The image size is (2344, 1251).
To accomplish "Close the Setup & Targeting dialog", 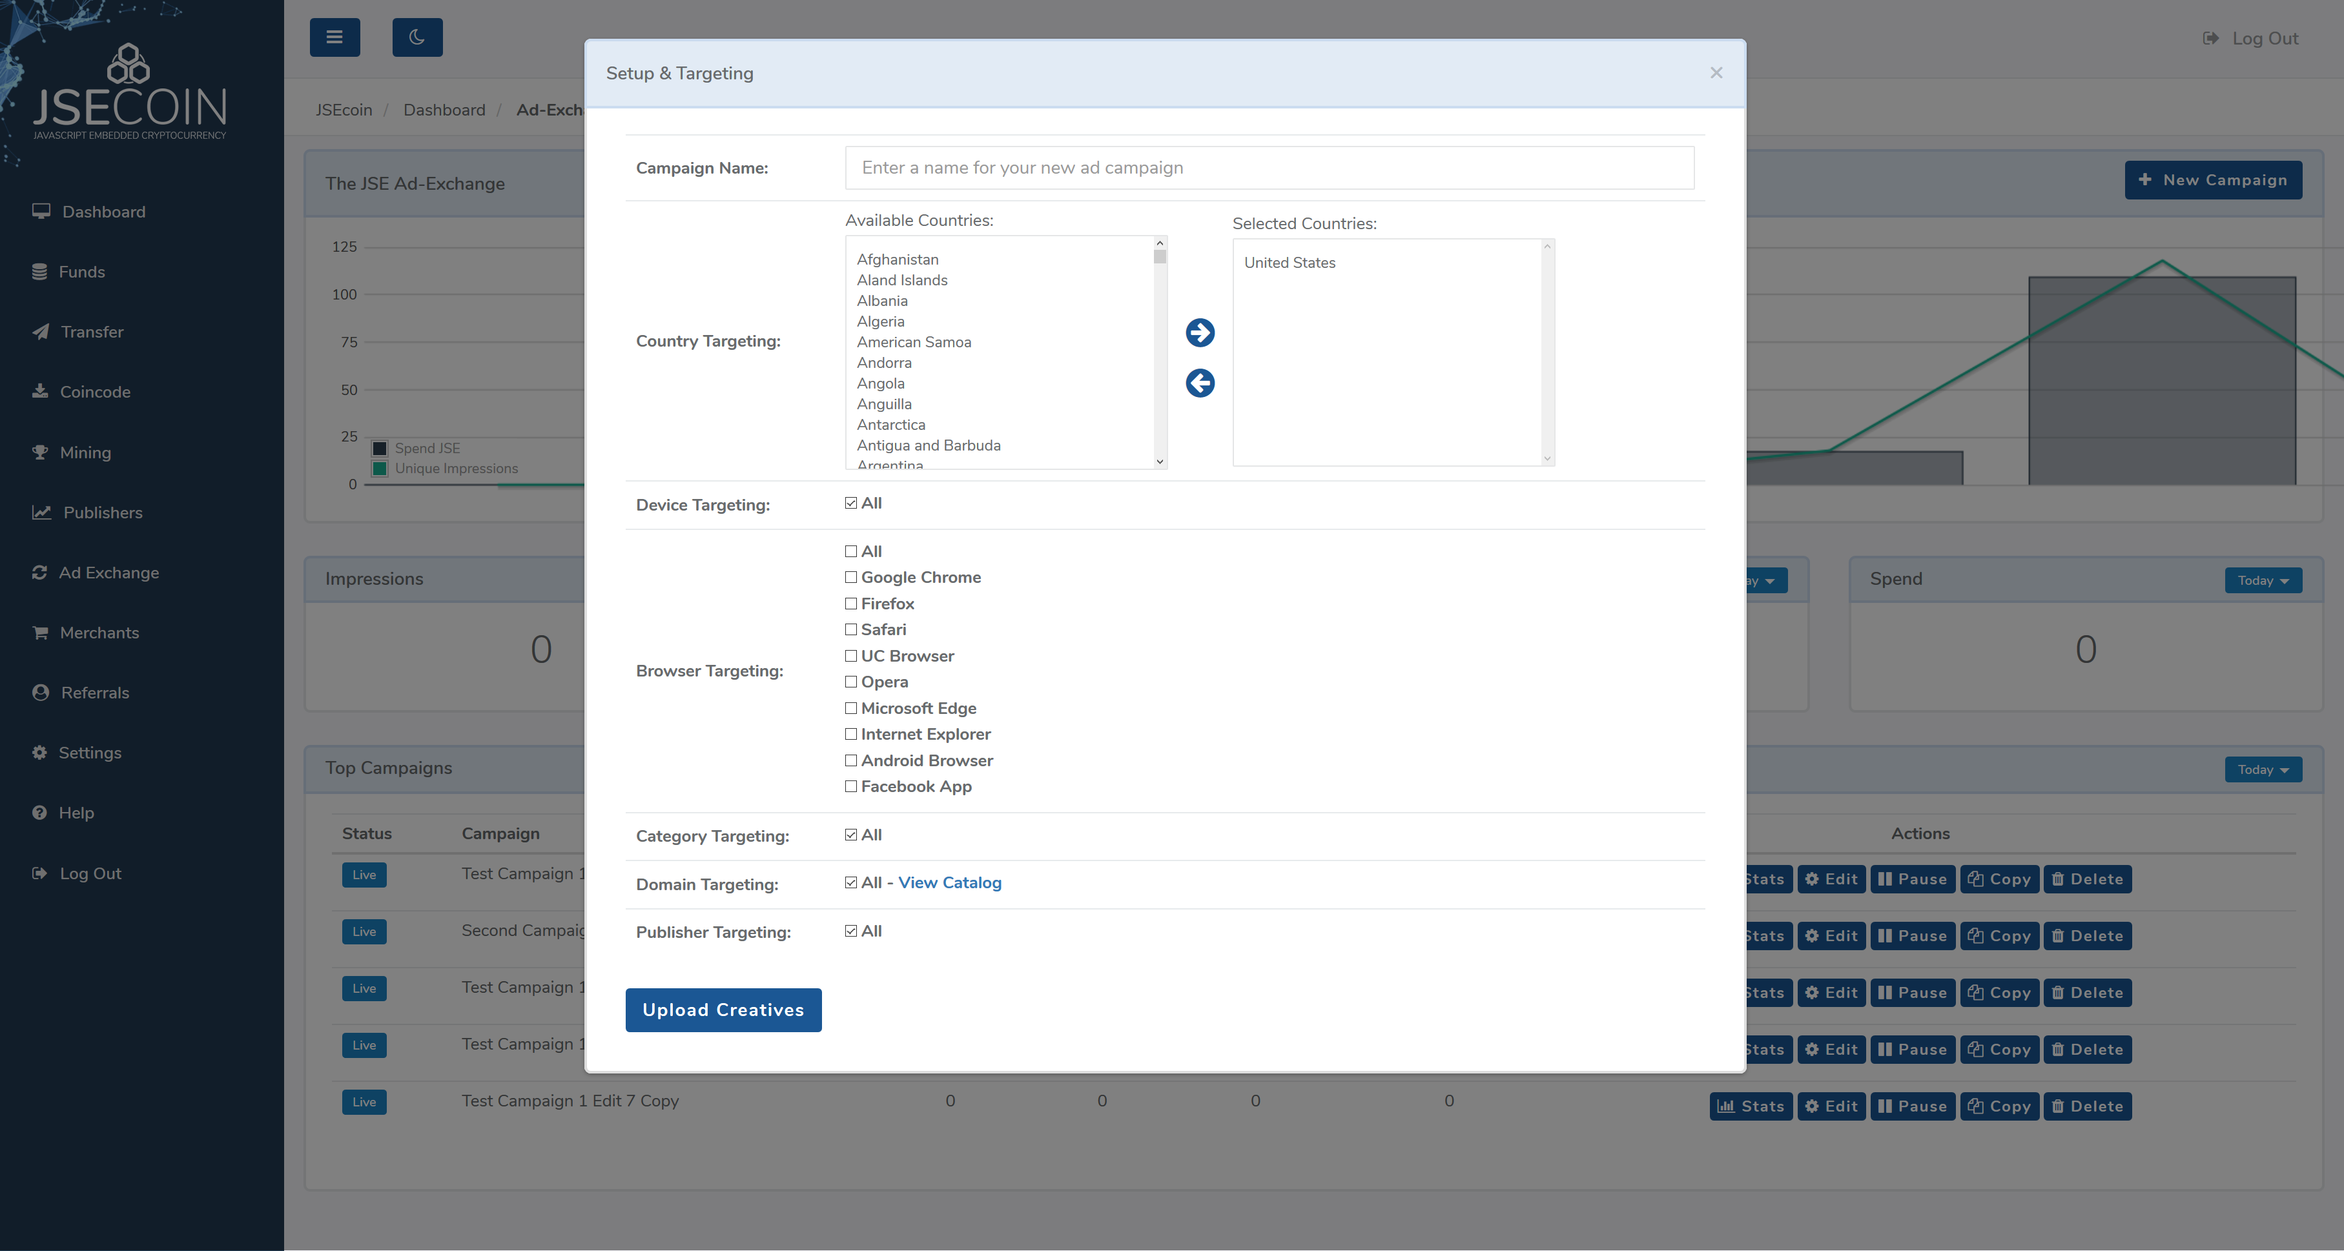I will [x=1715, y=73].
